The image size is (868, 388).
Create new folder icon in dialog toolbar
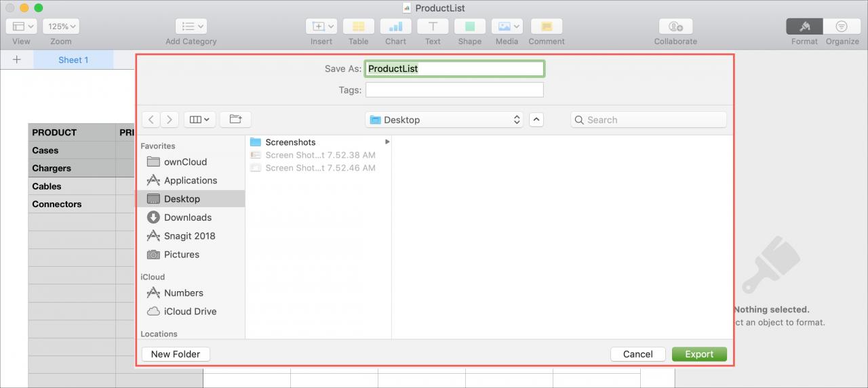click(235, 119)
